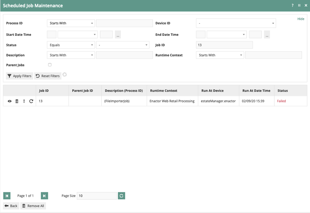
Task: Open the Runtime Context Starts With dropdown
Action: click(x=220, y=55)
